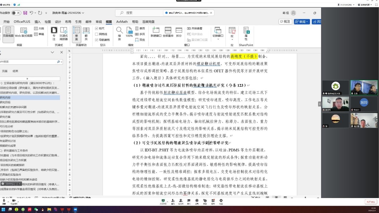Stop video in meeting toolbar
The height and width of the screenshot is (213, 379).
[x=13, y=202]
